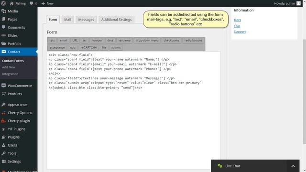The height and width of the screenshot is (172, 306).
Task: Open Integration submenu item
Action: tap(10, 74)
